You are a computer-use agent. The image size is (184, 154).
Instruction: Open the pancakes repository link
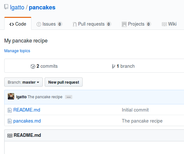[x=42, y=7]
